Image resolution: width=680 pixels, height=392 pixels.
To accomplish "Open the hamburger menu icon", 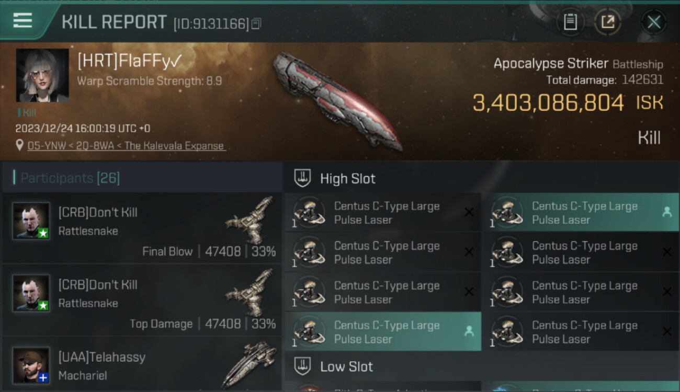I will pos(22,20).
